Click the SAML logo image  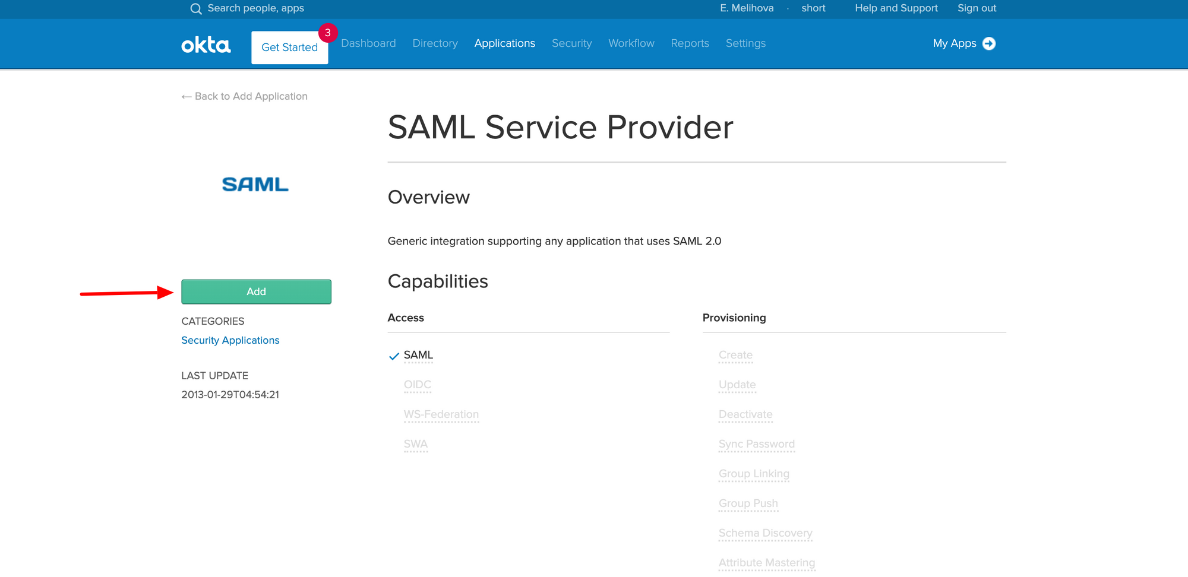pos(255,185)
